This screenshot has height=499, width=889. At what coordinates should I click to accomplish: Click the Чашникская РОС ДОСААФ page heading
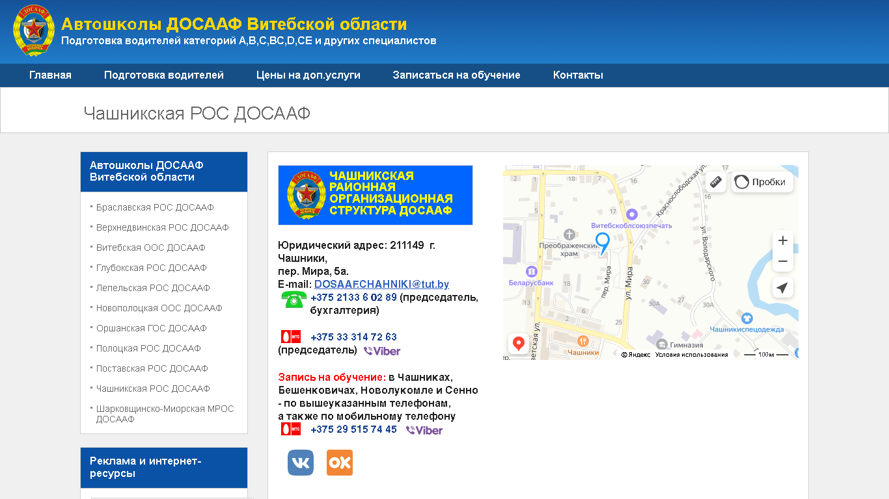coord(197,114)
